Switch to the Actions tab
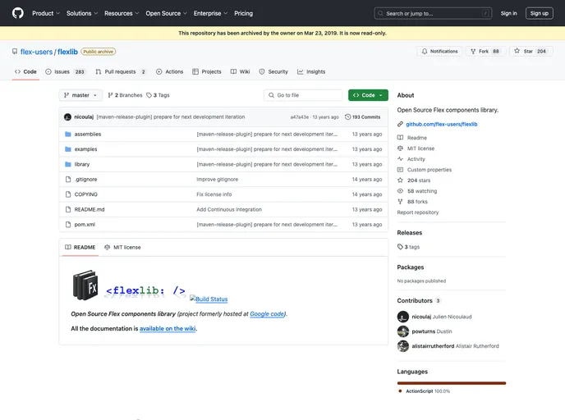565x420 pixels. (x=170, y=71)
